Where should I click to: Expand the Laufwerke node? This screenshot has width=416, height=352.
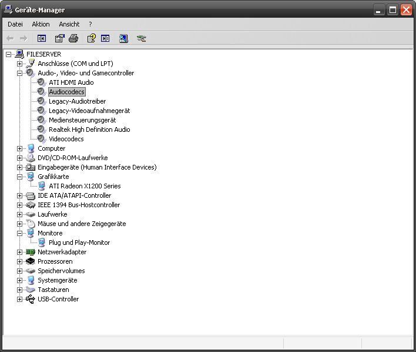(19, 214)
